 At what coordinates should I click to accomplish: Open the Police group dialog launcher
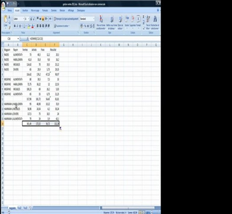point(34,32)
